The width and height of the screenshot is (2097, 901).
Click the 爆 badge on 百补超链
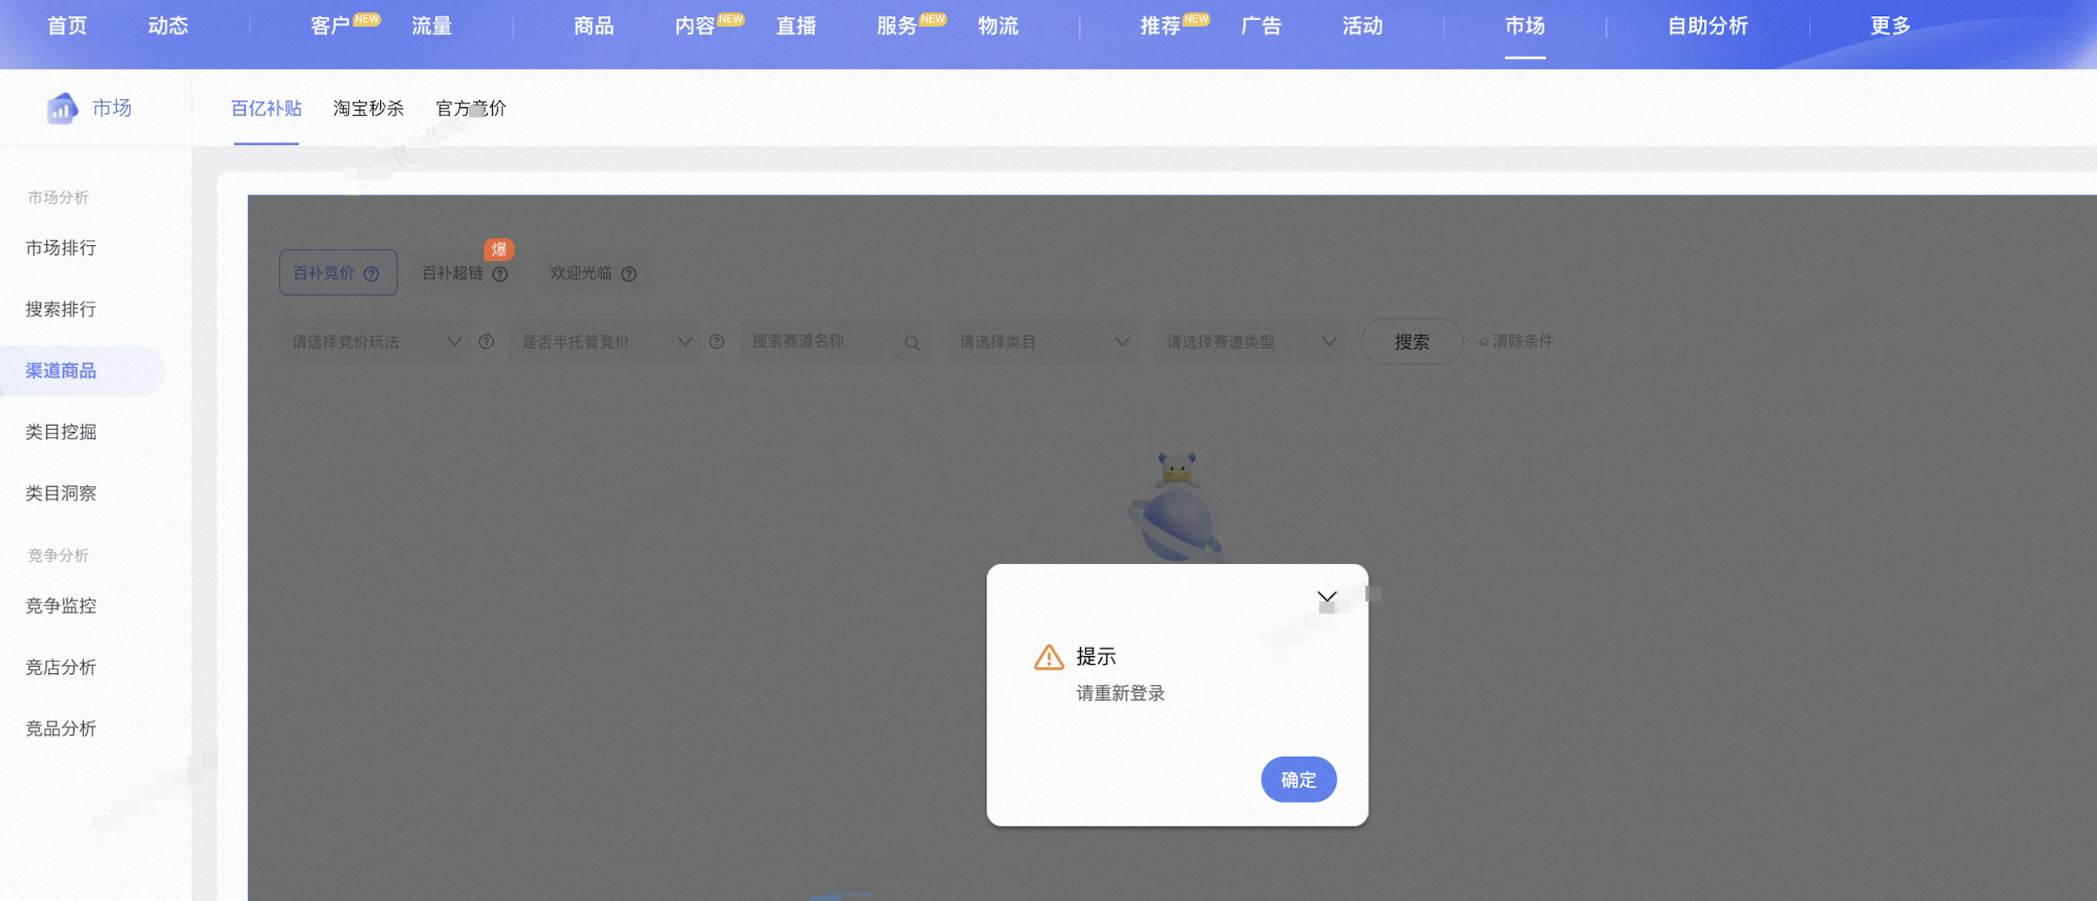click(x=499, y=249)
